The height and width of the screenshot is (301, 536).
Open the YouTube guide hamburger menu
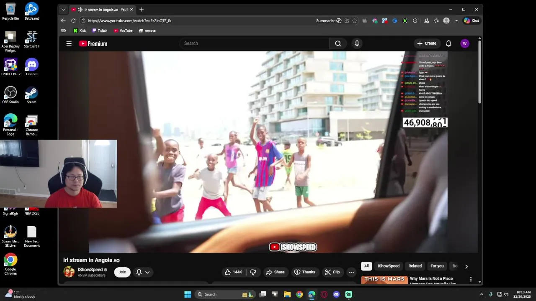(69, 43)
